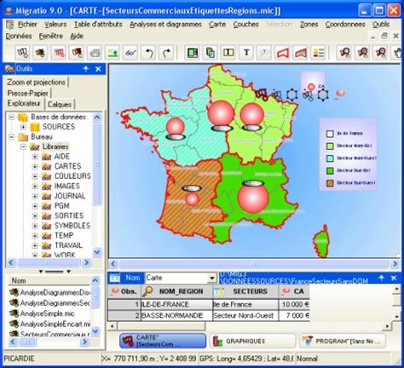The width and height of the screenshot is (404, 368).
Task: Click the GRAPHIQUES window button
Action: (x=252, y=341)
